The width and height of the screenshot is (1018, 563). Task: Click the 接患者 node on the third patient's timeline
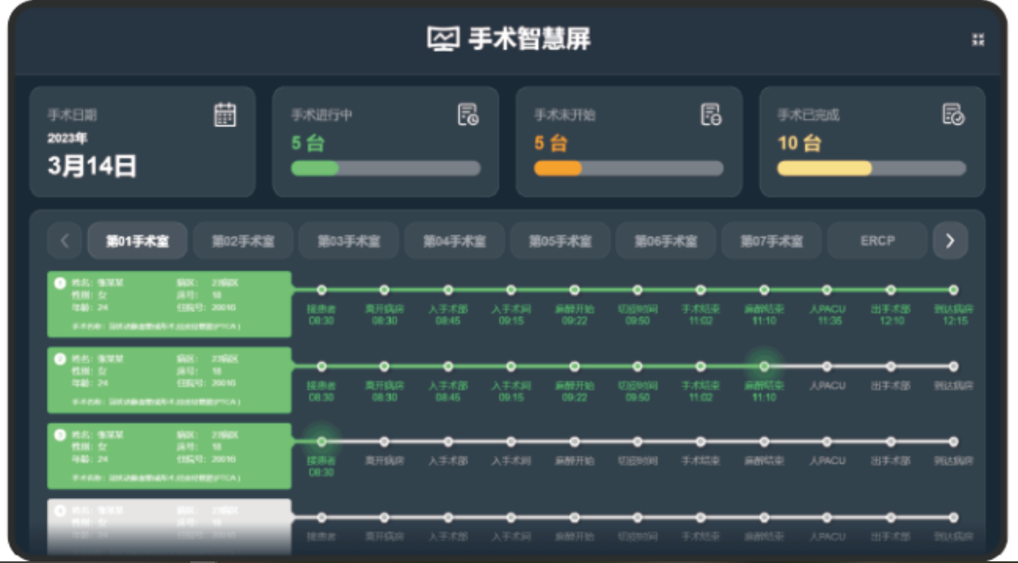322,442
